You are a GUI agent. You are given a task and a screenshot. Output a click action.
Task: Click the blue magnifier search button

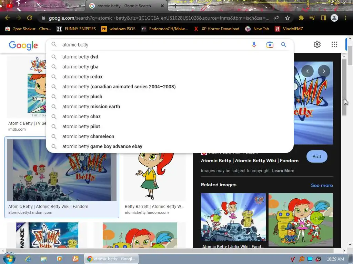pos(283,44)
